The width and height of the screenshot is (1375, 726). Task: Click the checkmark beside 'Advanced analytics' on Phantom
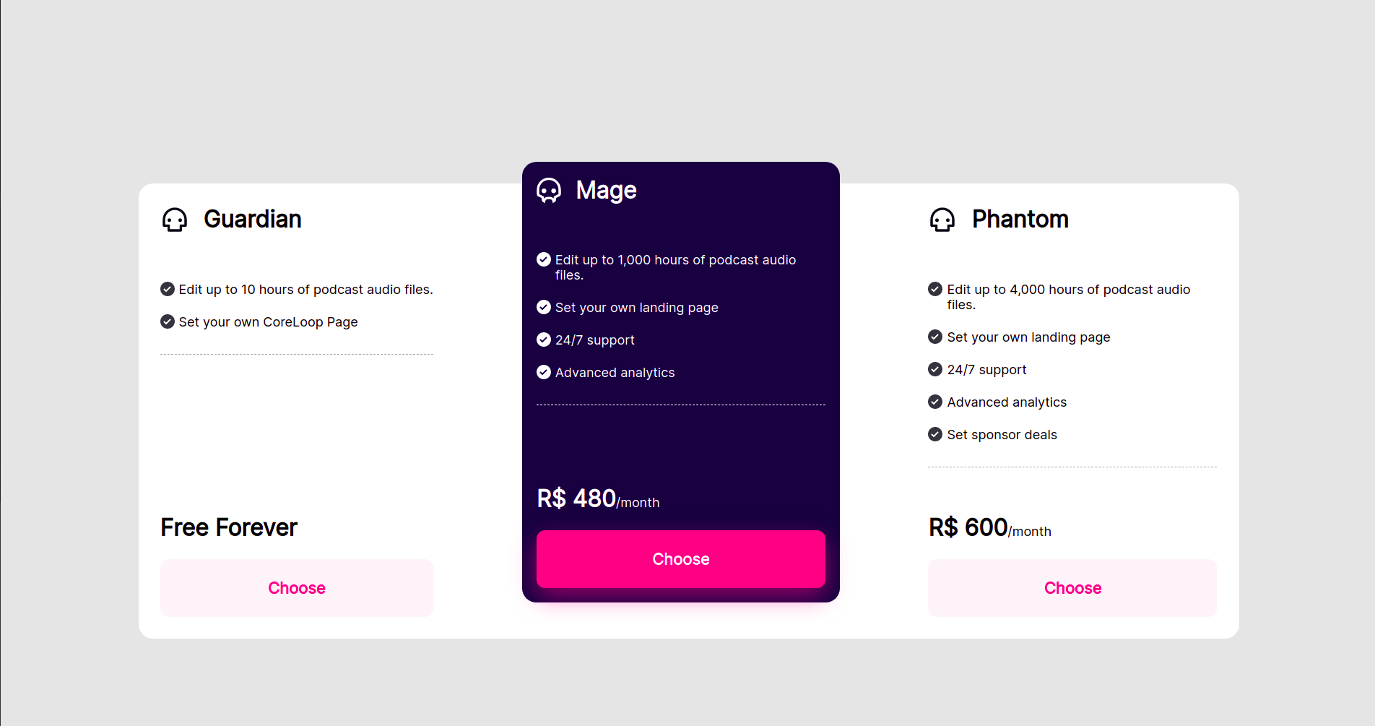click(934, 402)
